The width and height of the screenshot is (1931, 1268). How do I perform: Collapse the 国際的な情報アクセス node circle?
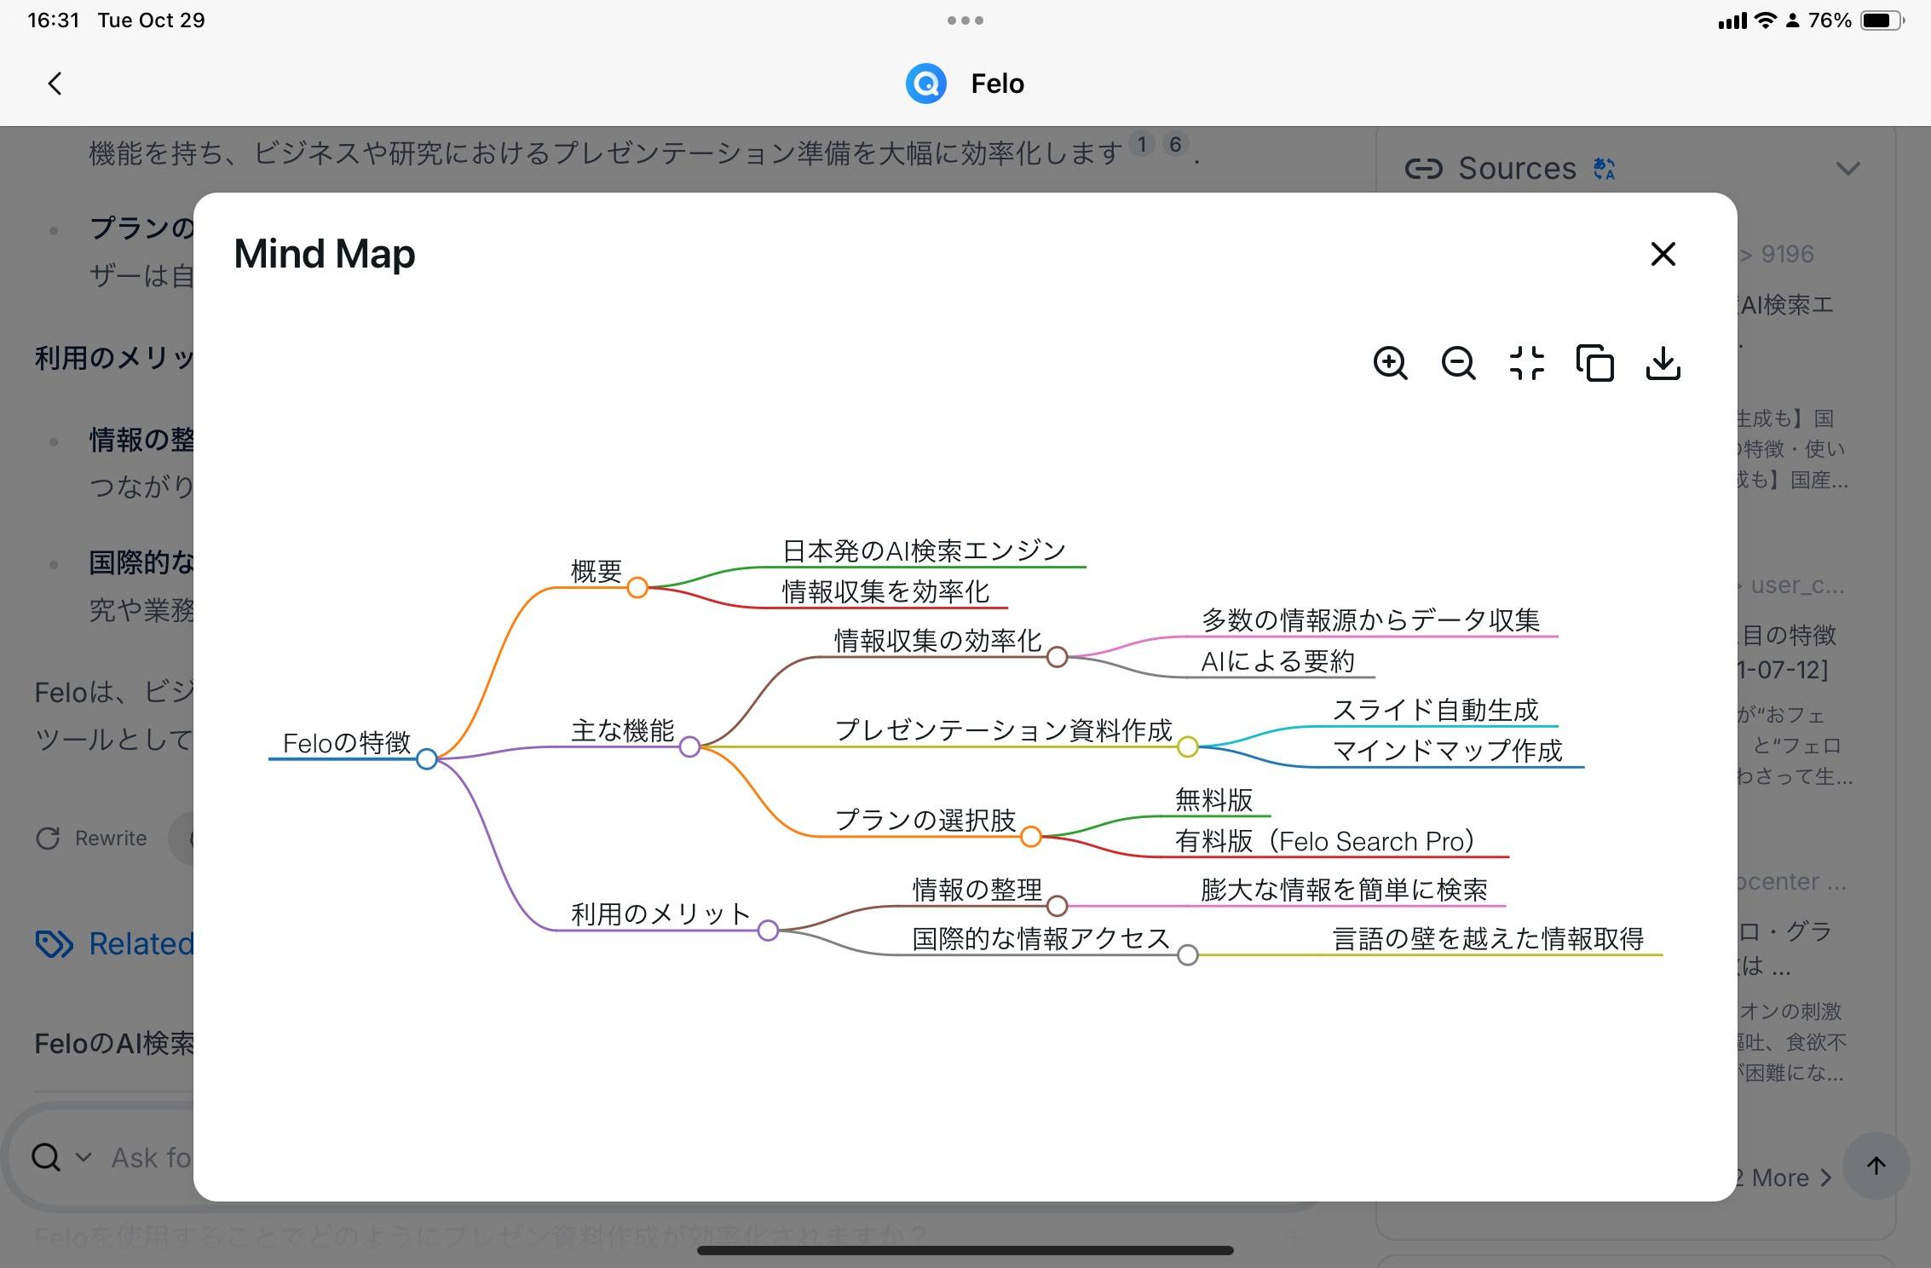(x=1187, y=955)
